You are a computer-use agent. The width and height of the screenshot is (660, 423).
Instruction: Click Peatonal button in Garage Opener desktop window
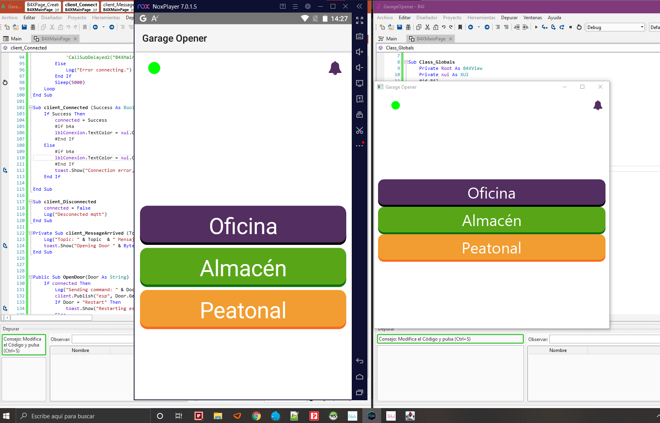click(x=492, y=248)
